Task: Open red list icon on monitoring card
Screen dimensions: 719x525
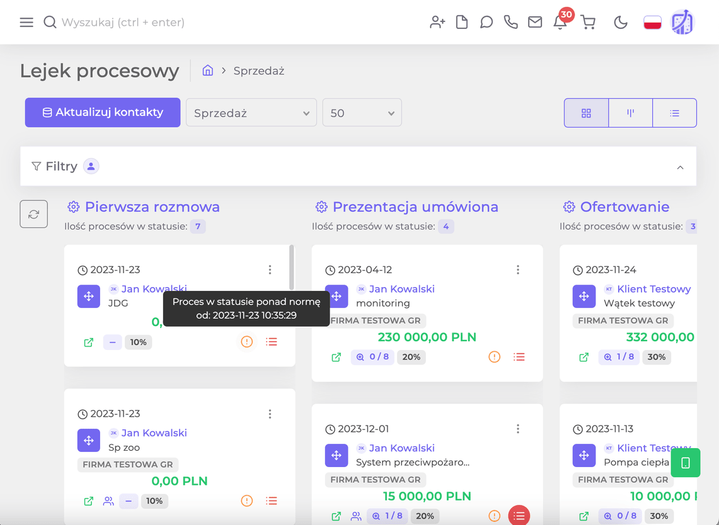Action: (x=519, y=356)
